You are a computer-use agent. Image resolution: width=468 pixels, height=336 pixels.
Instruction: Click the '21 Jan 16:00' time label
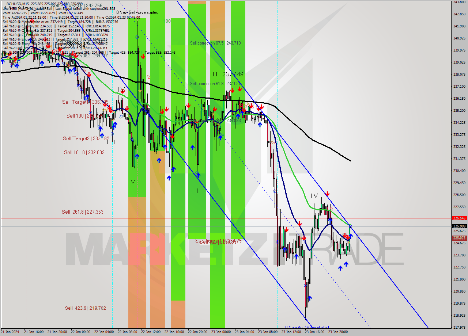tap(34, 332)
